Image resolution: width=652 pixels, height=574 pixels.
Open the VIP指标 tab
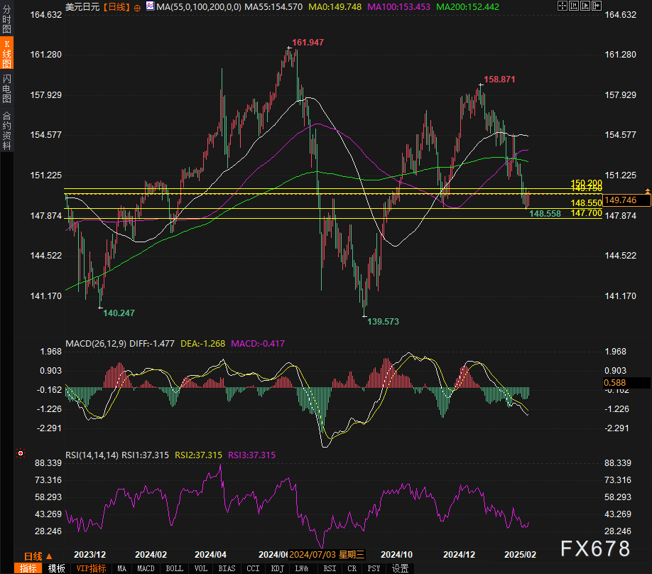click(91, 568)
